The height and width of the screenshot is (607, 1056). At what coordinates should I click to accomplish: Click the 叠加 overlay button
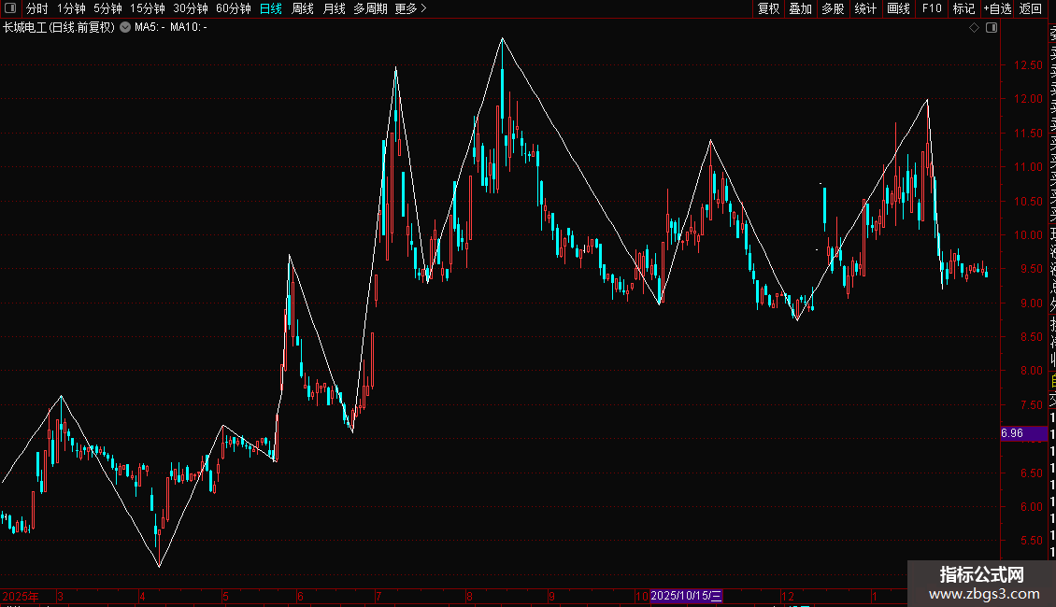tap(801, 8)
